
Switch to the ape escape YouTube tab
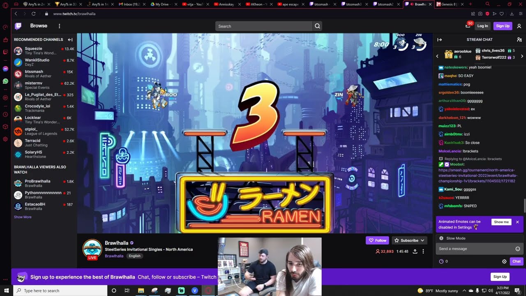point(291,4)
